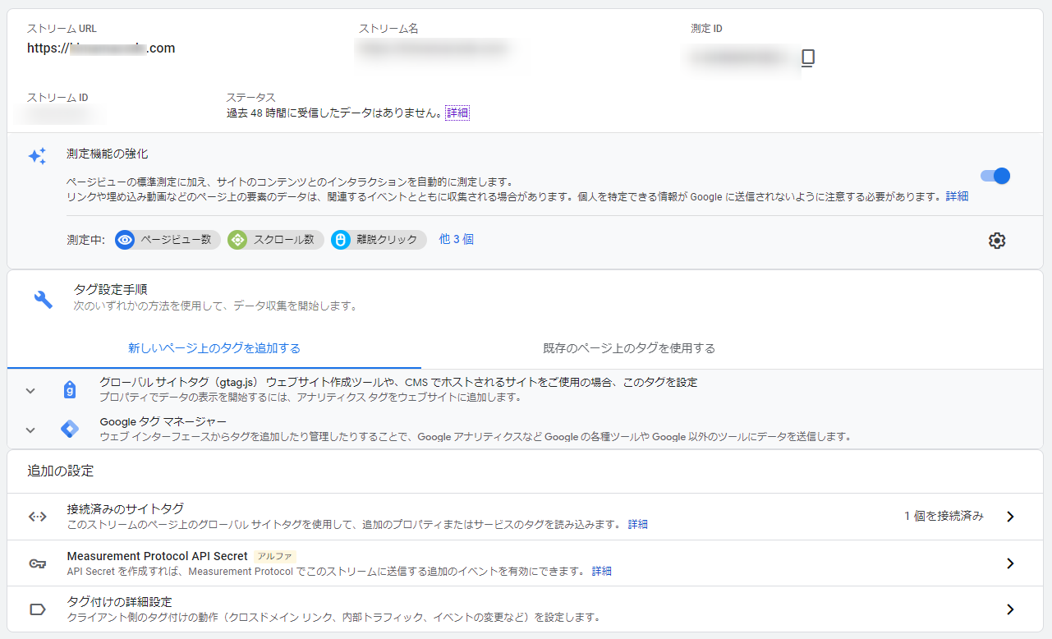The image size is (1052, 639).
Task: Open the 詳細 link next to status message
Action: point(457,113)
